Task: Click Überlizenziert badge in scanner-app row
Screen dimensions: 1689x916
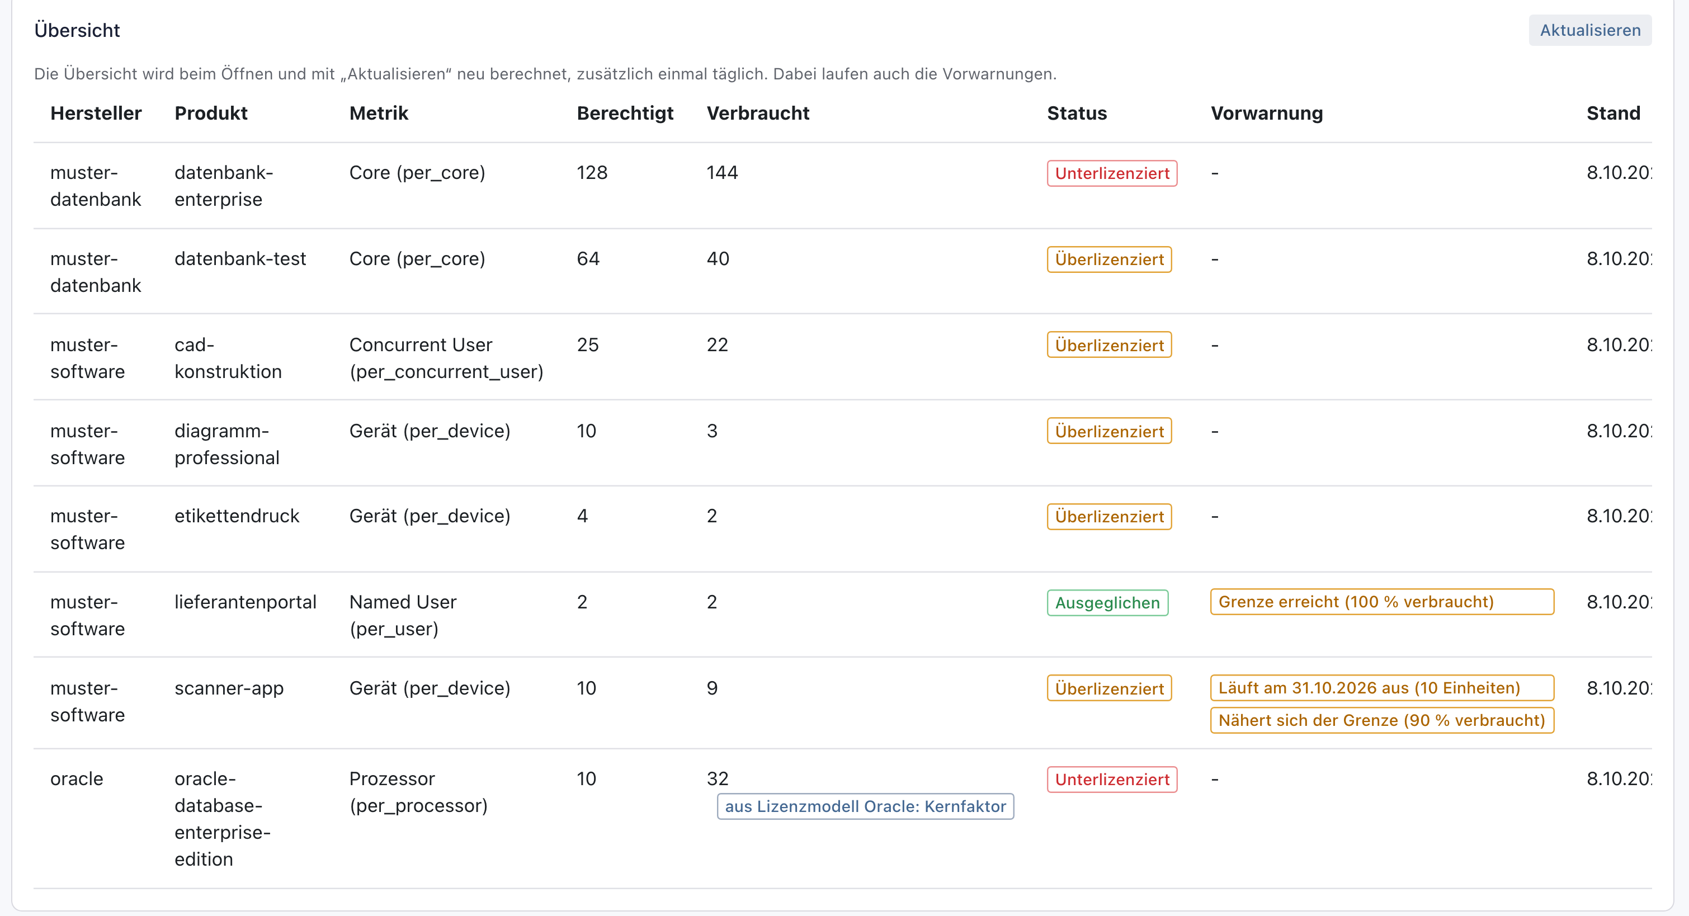Action: click(1108, 688)
